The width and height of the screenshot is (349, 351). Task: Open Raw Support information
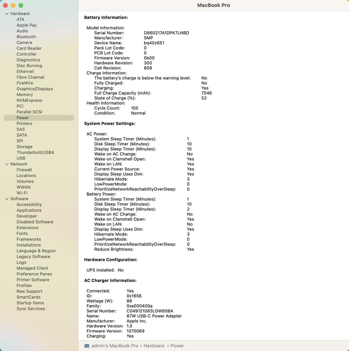[x=29, y=292]
